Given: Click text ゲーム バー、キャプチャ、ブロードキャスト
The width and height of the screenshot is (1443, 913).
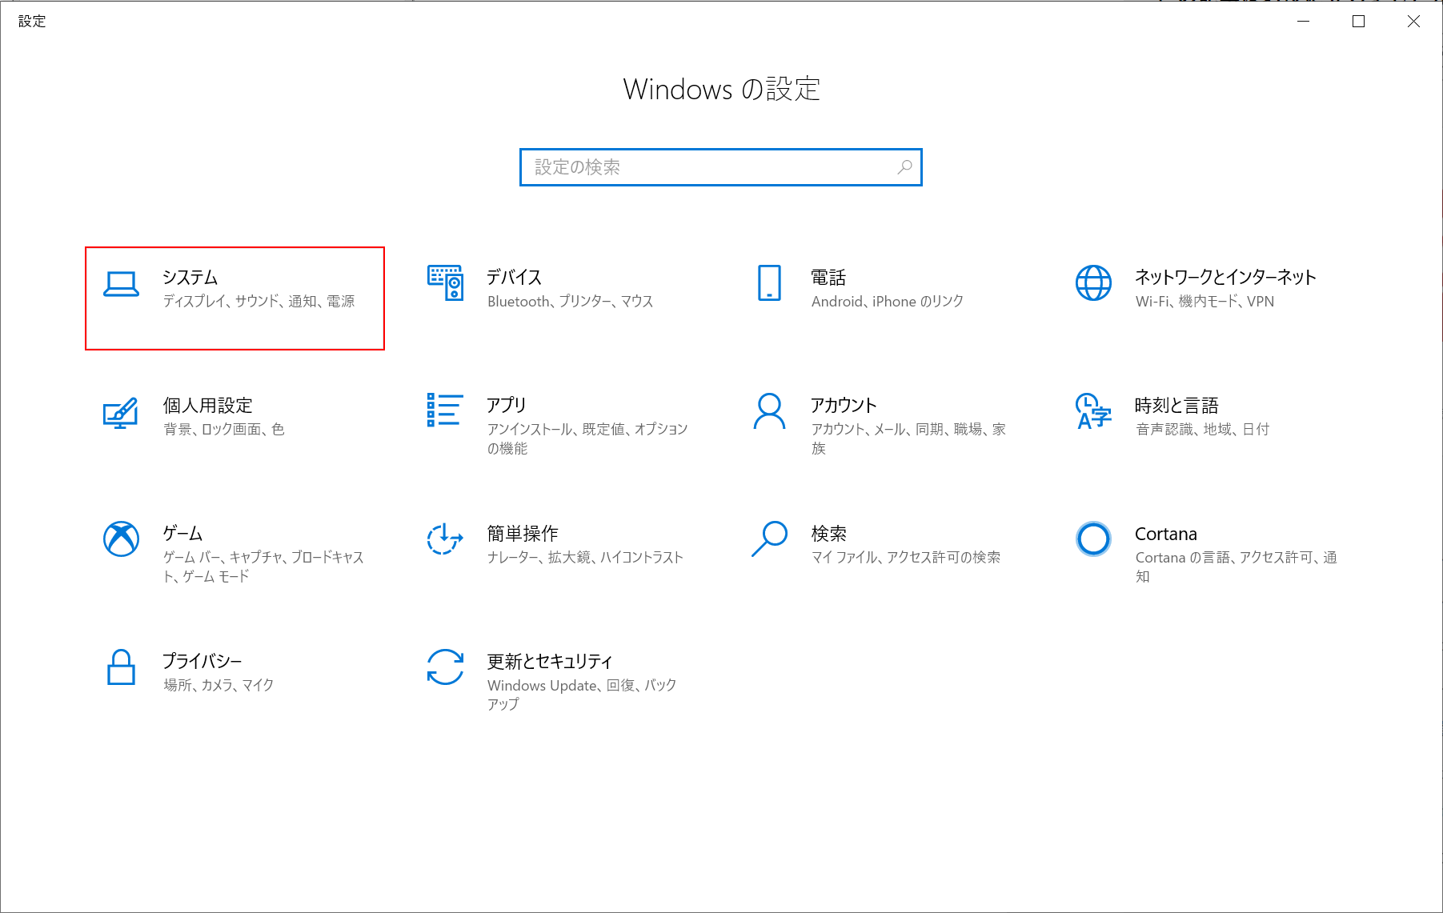Looking at the screenshot, I should coord(263,567).
